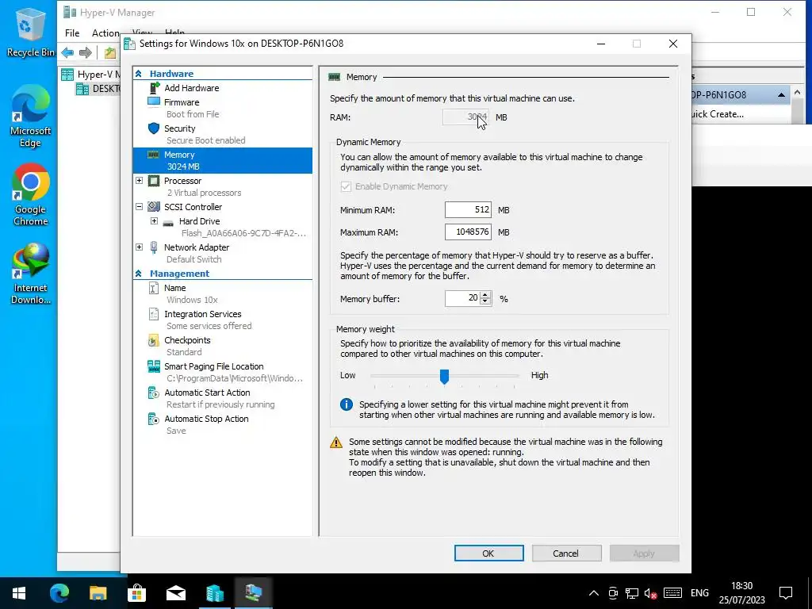
Task: Click Cancel in the settings dialog
Action: pos(566,553)
